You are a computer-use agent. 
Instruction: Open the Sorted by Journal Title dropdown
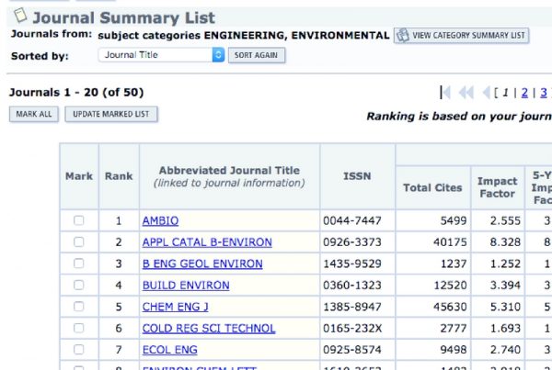(x=161, y=55)
